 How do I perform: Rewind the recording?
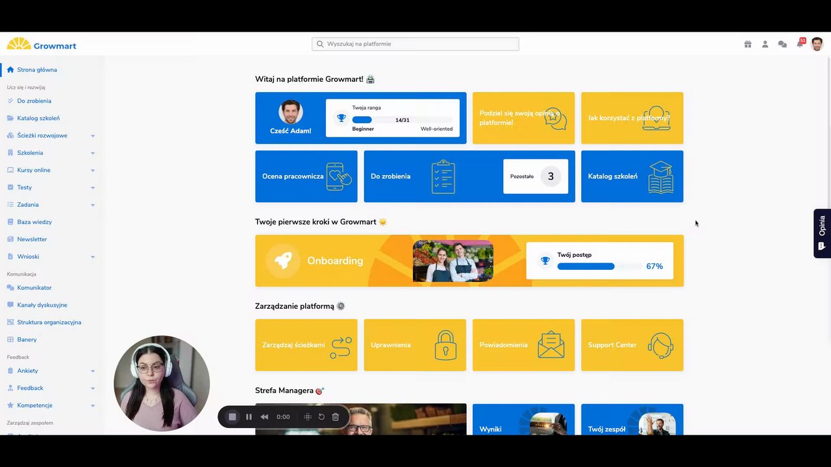264,417
